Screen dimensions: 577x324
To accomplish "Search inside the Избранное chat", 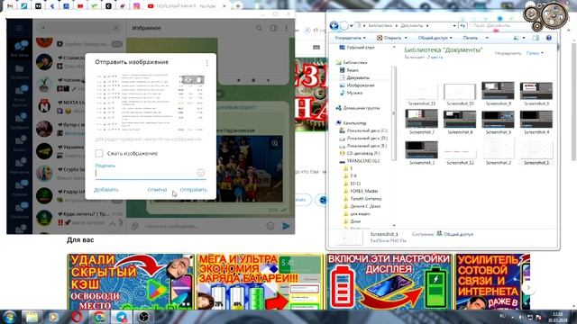I will 259,28.
